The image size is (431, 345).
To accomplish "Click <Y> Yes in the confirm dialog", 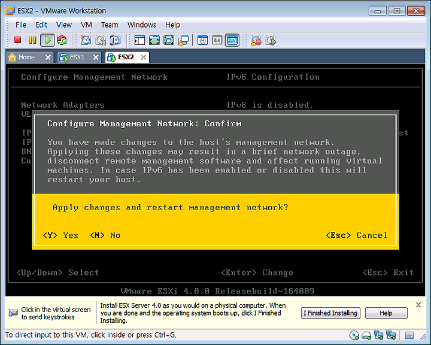I will coord(60,235).
